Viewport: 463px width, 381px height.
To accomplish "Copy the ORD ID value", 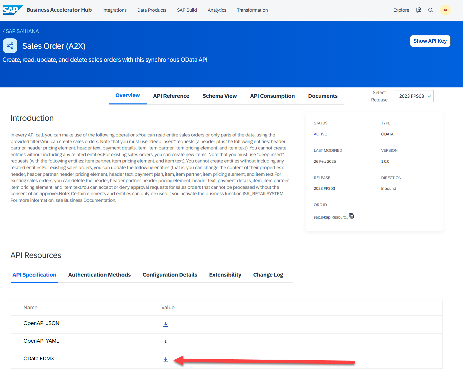I will [x=351, y=216].
